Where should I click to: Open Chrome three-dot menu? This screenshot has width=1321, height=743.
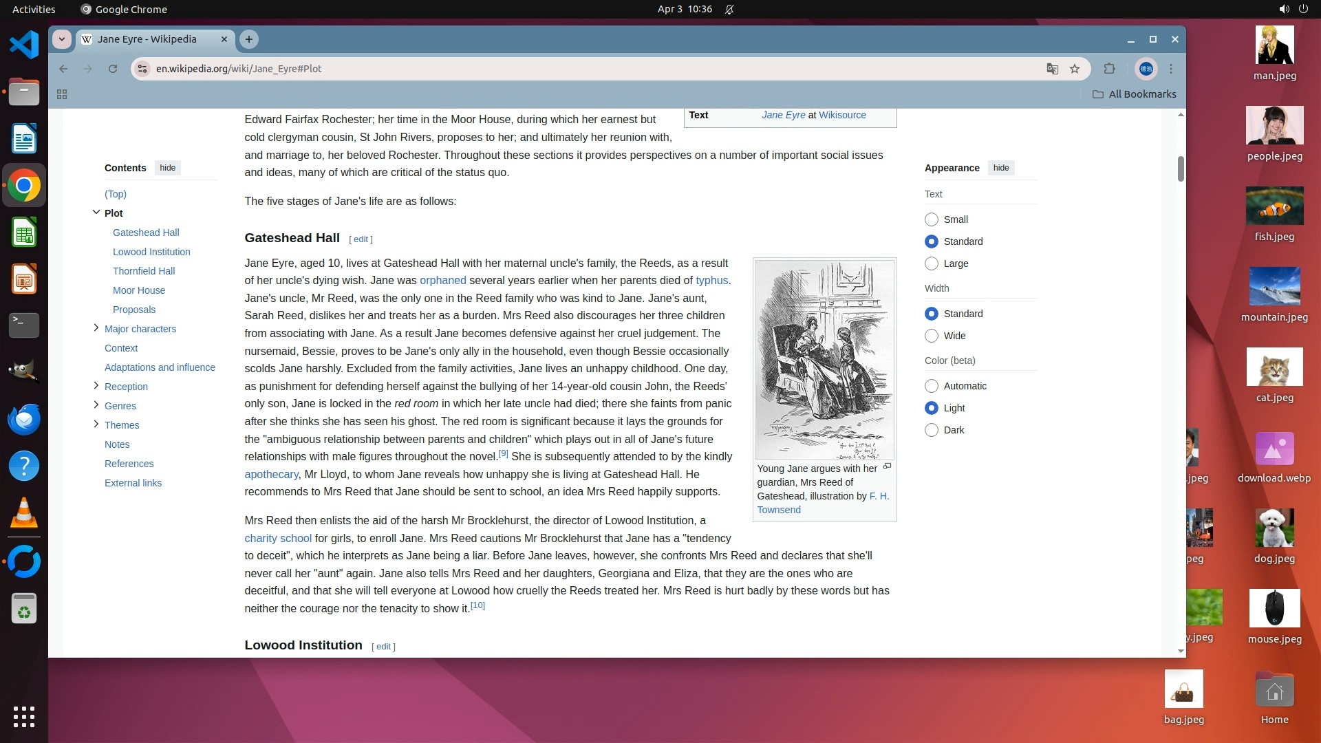point(1171,69)
